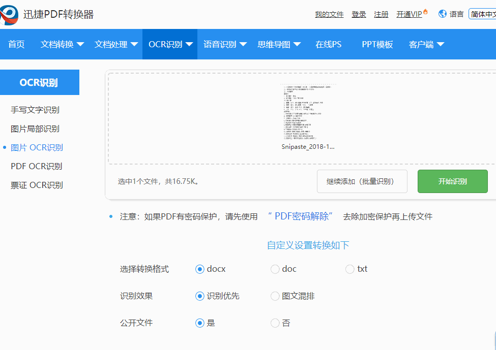Click the 开通VIP link

point(409,14)
